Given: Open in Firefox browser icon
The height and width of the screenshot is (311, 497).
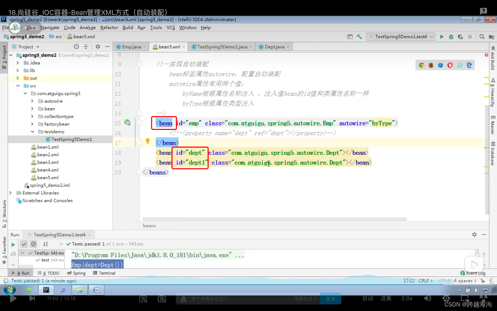Looking at the screenshot, I should (431, 65).
